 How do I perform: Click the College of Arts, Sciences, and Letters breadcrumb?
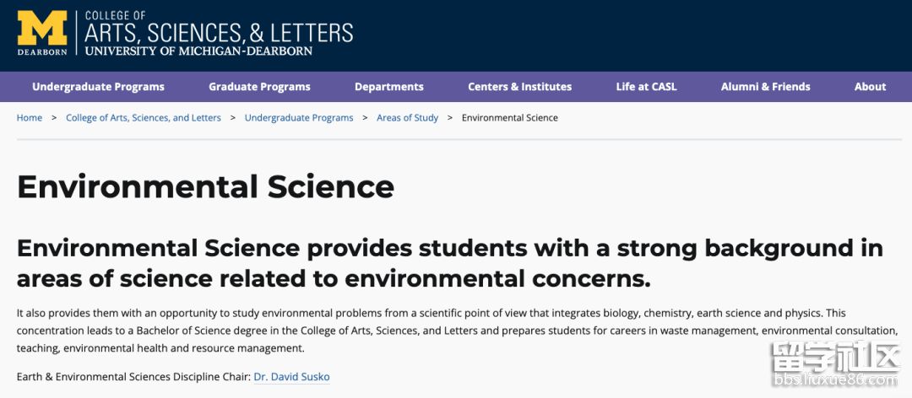pos(144,118)
